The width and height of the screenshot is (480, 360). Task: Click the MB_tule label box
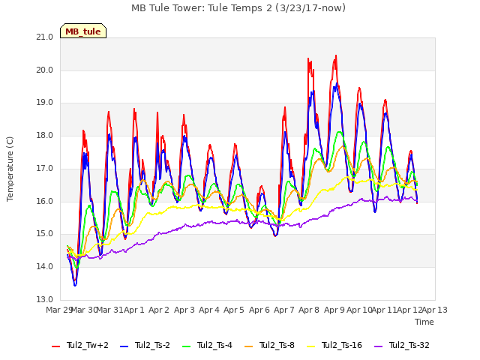pos(83,31)
